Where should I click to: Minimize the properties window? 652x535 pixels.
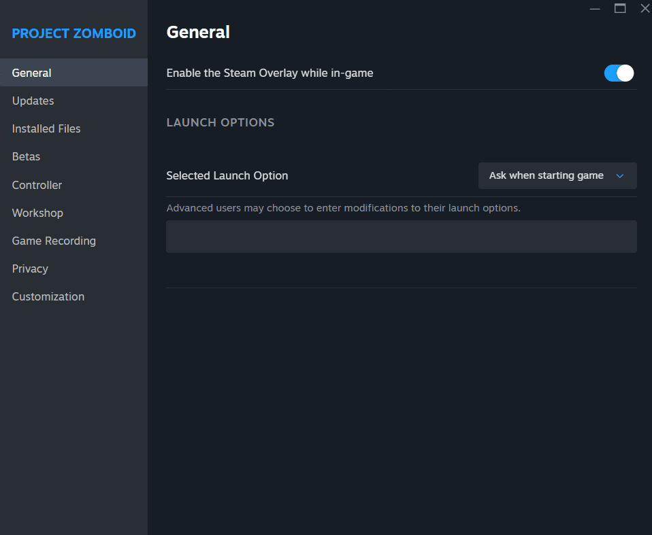tap(595, 9)
